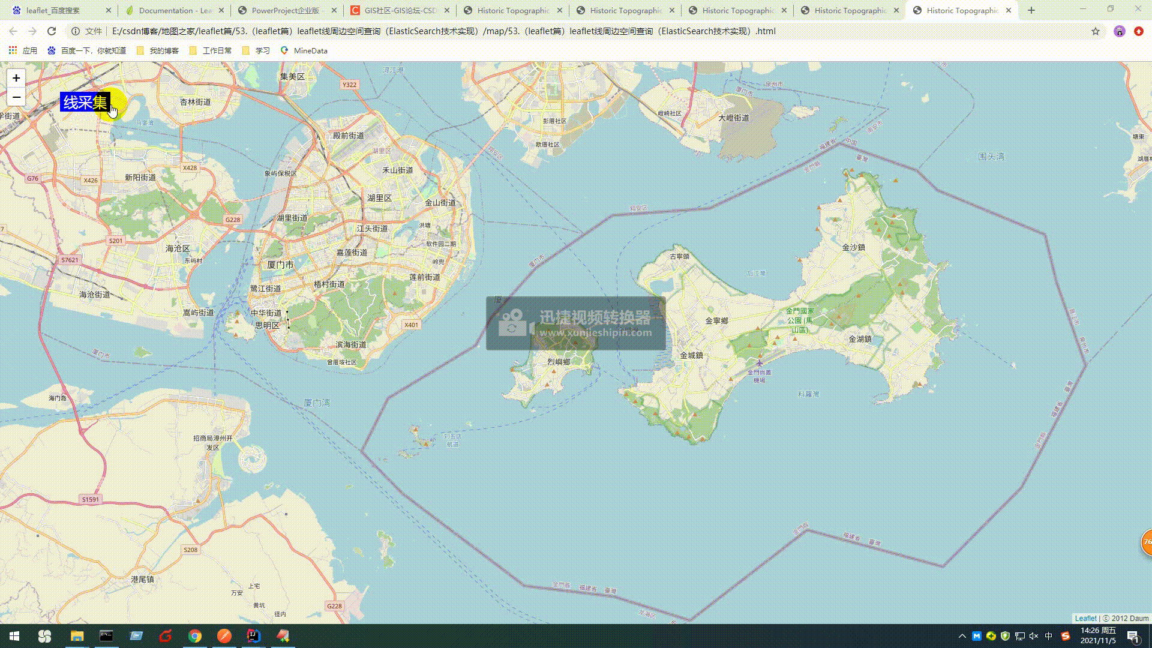This screenshot has width=1152, height=648.
Task: Open a new browser tab
Action: click(x=1031, y=10)
